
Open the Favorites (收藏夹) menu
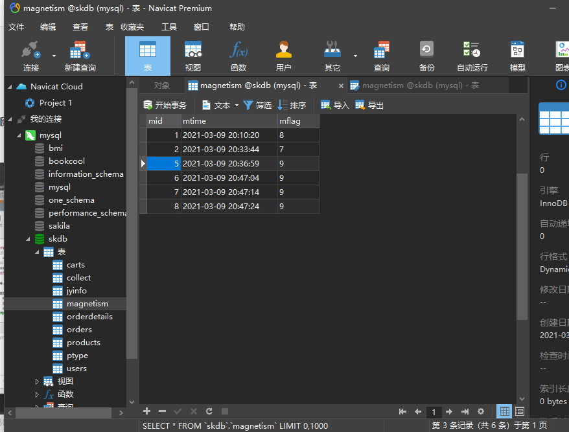[132, 27]
